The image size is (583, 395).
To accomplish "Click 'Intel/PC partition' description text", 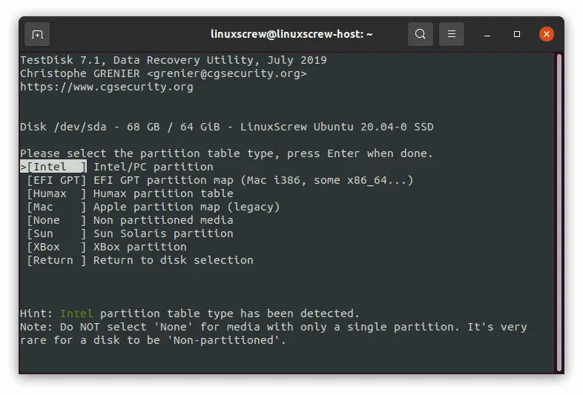I will click(x=154, y=167).
